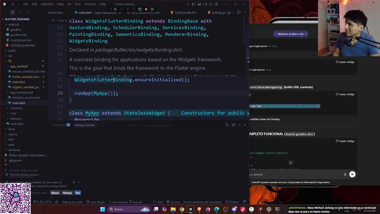Open the File menu
The width and height of the screenshot is (380, 214).
[26, 4]
